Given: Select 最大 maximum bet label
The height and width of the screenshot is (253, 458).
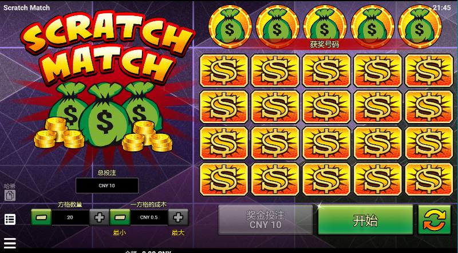Looking at the screenshot, I should 178,233.
